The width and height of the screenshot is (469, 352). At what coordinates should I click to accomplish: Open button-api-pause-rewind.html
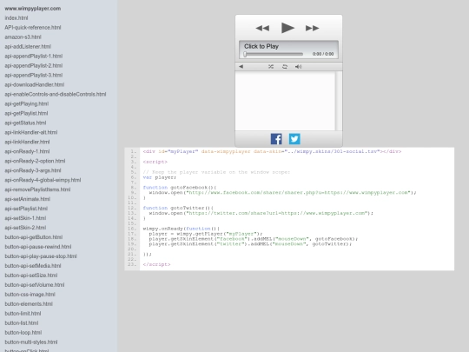point(38,247)
